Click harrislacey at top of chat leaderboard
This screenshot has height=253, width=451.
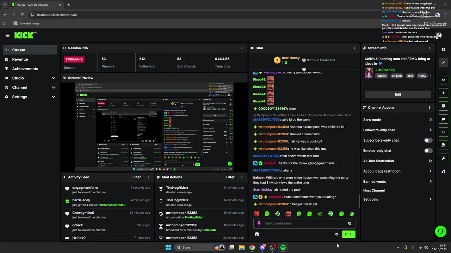pos(291,58)
